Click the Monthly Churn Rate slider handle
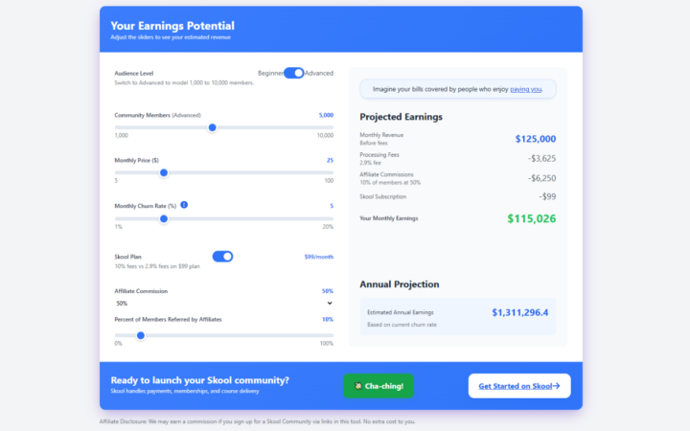This screenshot has width=690, height=431. pyautogui.click(x=164, y=218)
